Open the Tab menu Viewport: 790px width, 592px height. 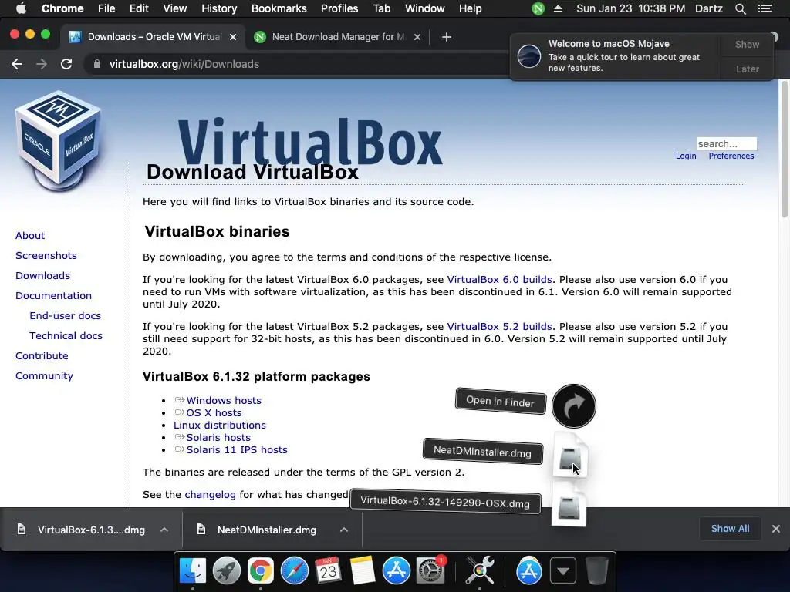pyautogui.click(x=381, y=8)
